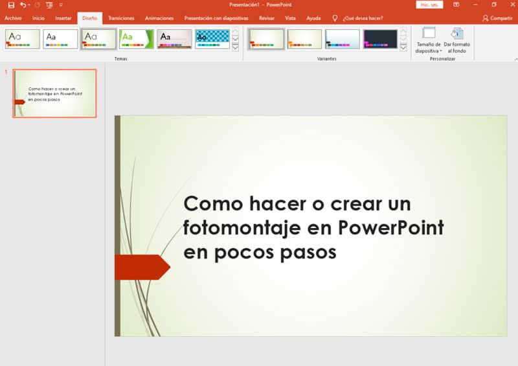Open the Ayuda tab
The height and width of the screenshot is (366, 518).
click(x=313, y=18)
